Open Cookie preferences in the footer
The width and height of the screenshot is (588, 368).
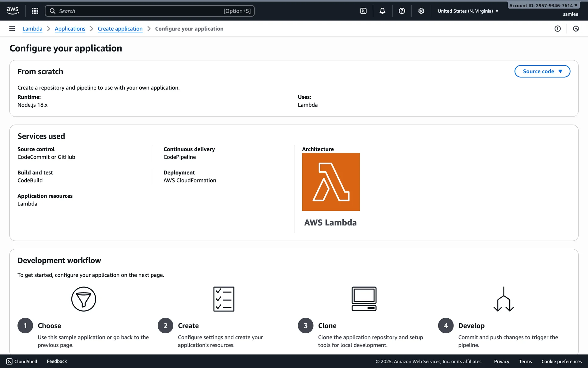[561, 361]
